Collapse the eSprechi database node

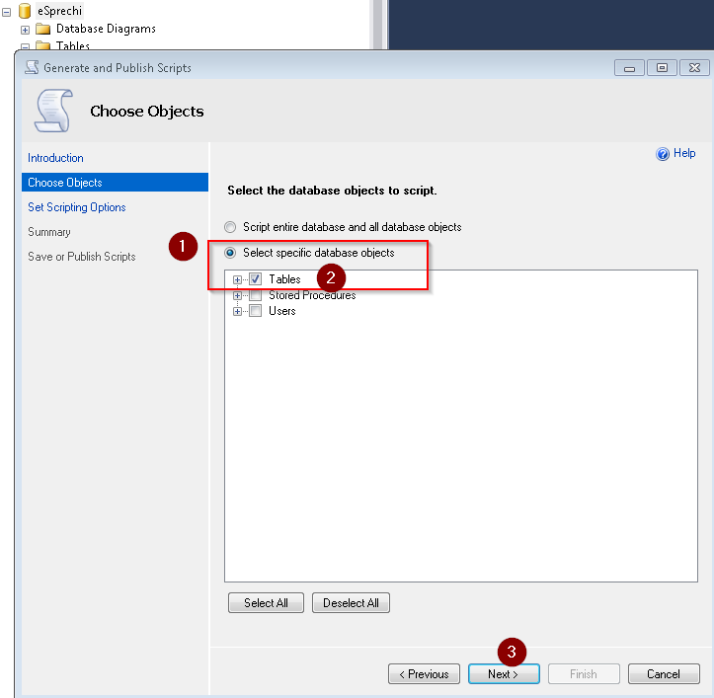click(x=8, y=11)
